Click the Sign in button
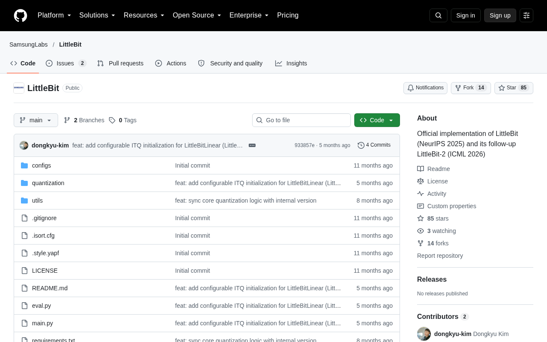The height and width of the screenshot is (342, 547). pyautogui.click(x=465, y=15)
